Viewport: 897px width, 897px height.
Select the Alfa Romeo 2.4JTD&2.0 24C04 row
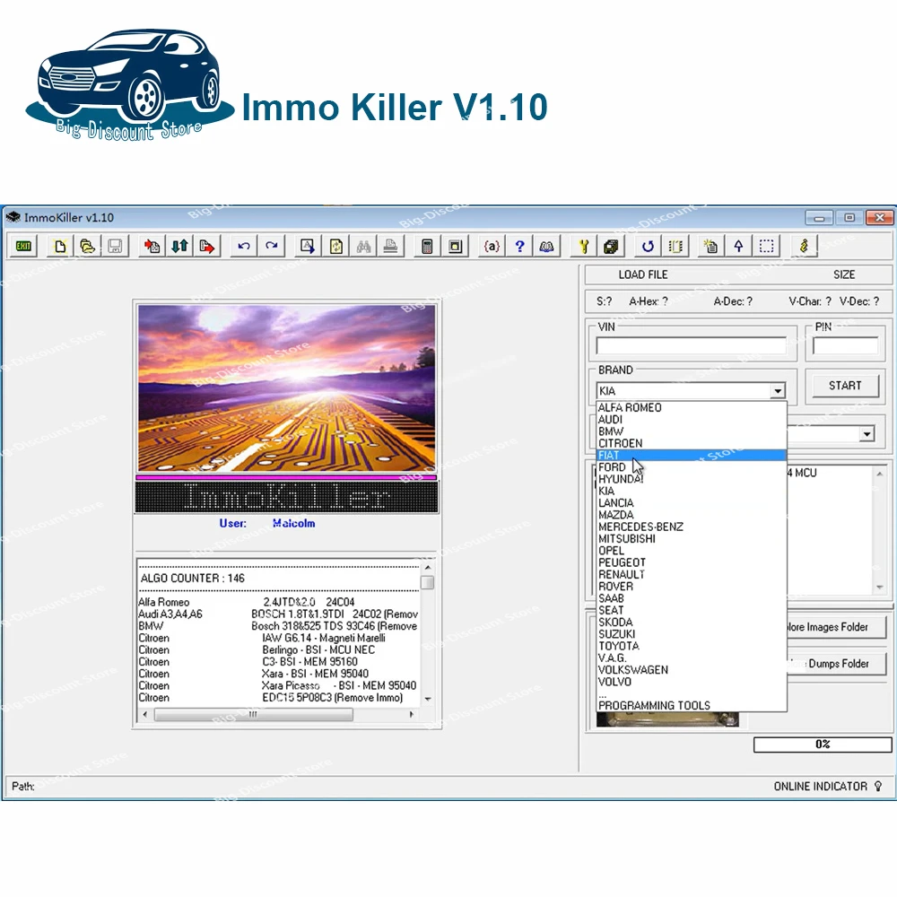click(x=279, y=602)
